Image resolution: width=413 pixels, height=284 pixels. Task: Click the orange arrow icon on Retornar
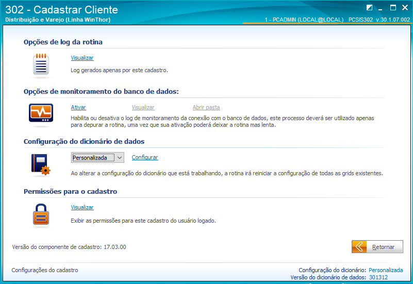[359, 246]
